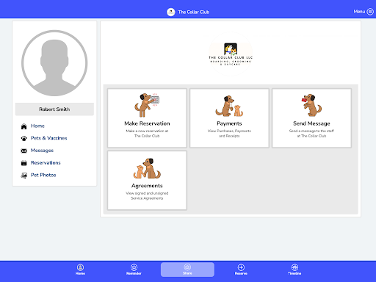This screenshot has height=282, width=376.
Task: Select the Send Message card title
Action: tap(311, 123)
